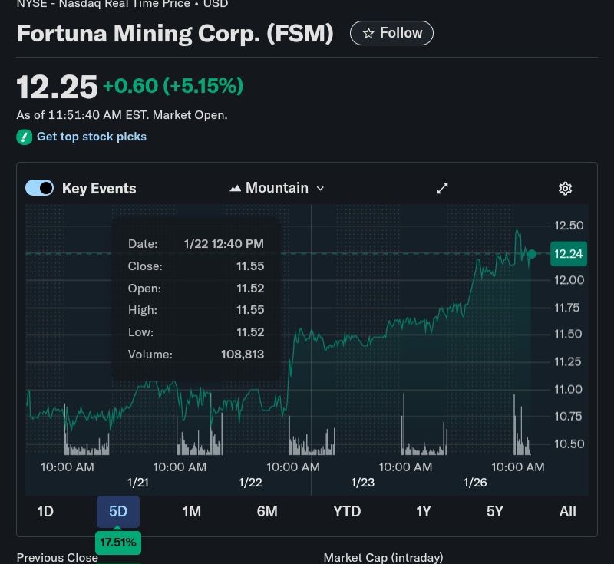Screen dimensions: 614x564
Task: Click the 1/23 date axis label
Action: 362,483
